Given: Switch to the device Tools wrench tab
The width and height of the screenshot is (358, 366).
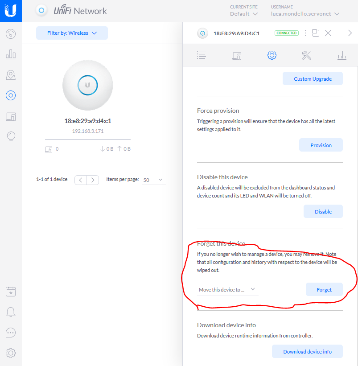Looking at the screenshot, I should [306, 55].
